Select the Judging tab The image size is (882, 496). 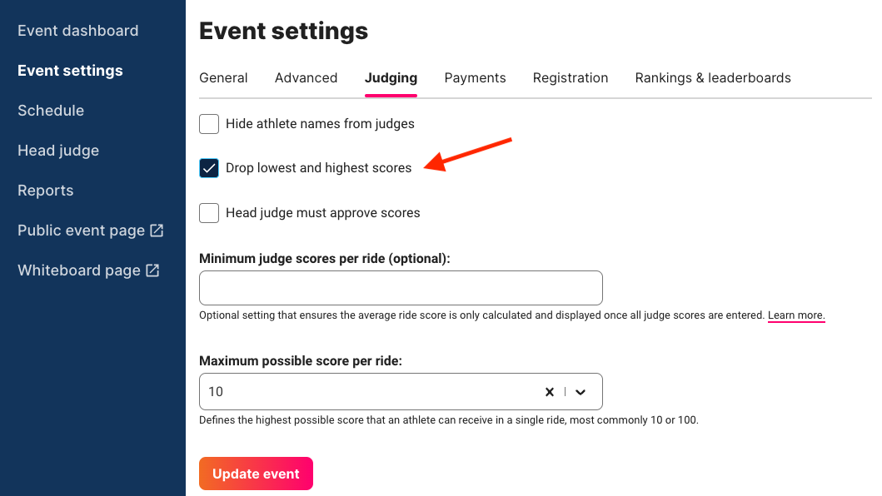point(391,77)
